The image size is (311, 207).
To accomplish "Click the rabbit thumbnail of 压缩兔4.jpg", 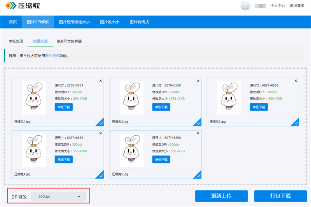I will click(x=34, y=150).
